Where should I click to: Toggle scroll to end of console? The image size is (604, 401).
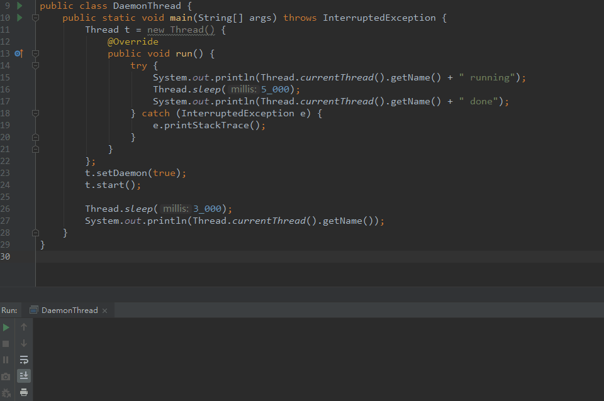24,376
